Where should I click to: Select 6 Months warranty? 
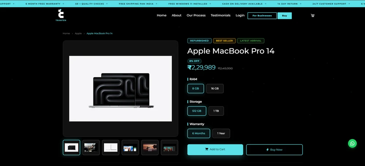[x=199, y=134]
